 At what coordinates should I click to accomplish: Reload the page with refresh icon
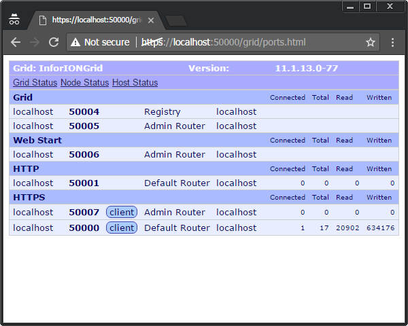[x=53, y=42]
